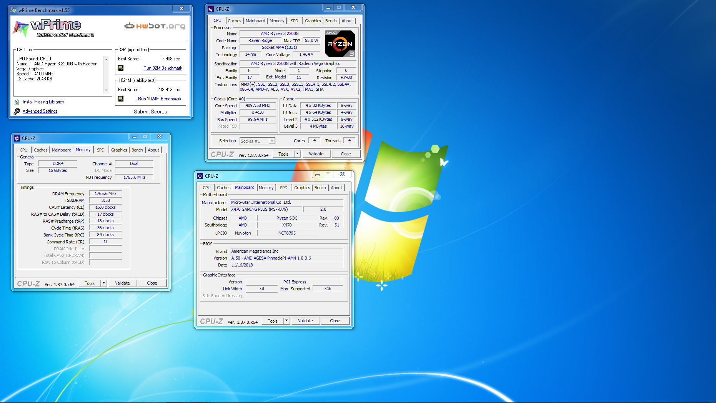Switch to Caches tab in CPU window
Screen dimensions: 716x403
[x=235, y=21]
